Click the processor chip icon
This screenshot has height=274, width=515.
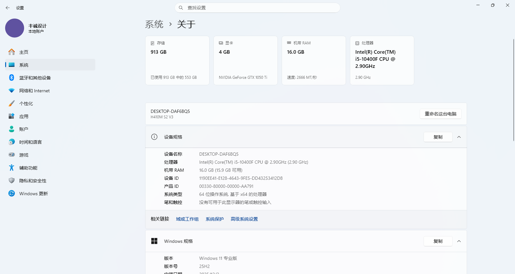[x=357, y=43]
